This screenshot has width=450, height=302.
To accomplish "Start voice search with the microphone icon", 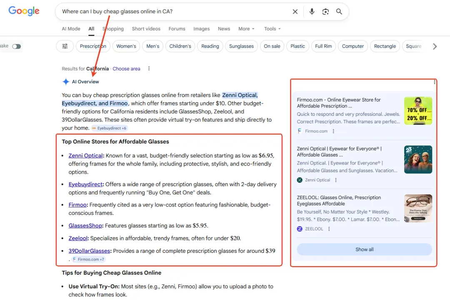I will pos(312,12).
